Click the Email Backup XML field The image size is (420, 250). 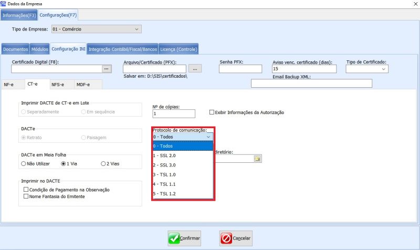(x=311, y=84)
